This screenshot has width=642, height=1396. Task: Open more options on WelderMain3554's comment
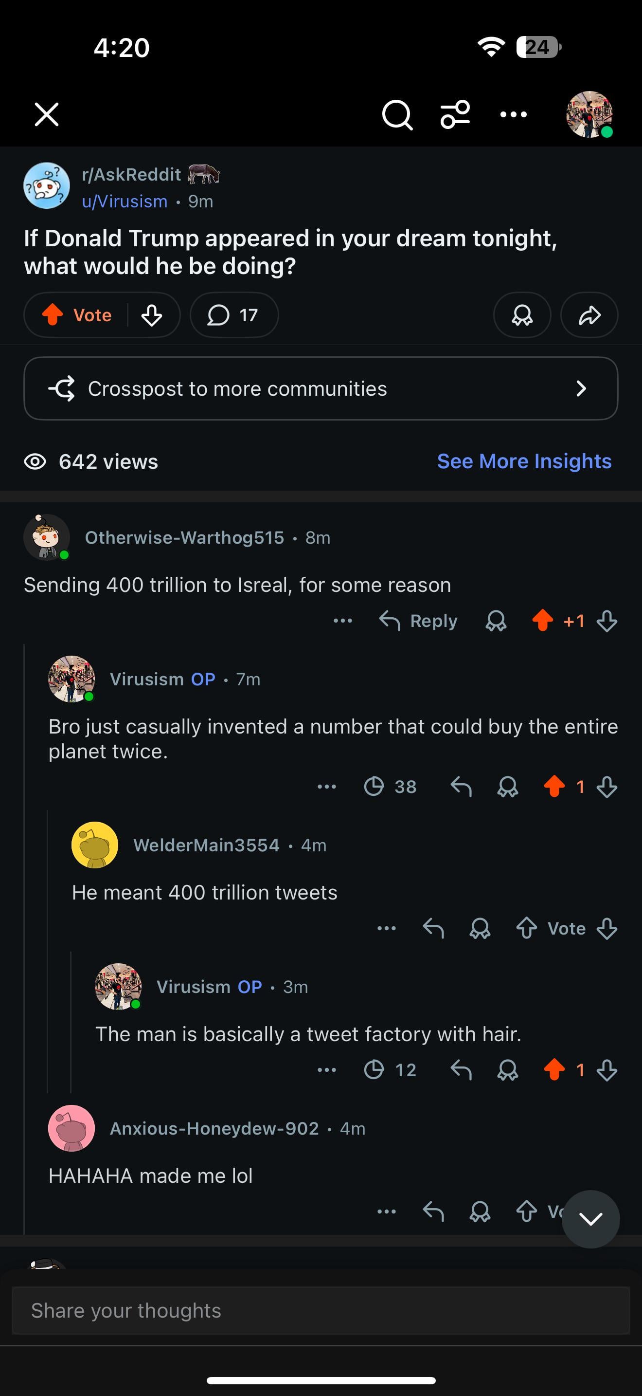(387, 928)
